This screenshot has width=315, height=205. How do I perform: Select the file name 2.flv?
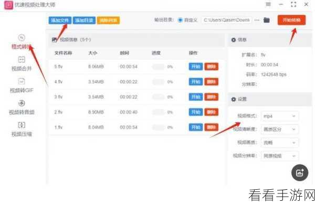(x=58, y=112)
